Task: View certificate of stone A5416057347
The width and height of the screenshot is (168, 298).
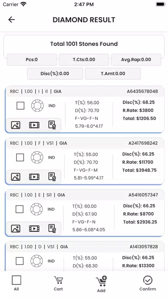Action: point(52,229)
